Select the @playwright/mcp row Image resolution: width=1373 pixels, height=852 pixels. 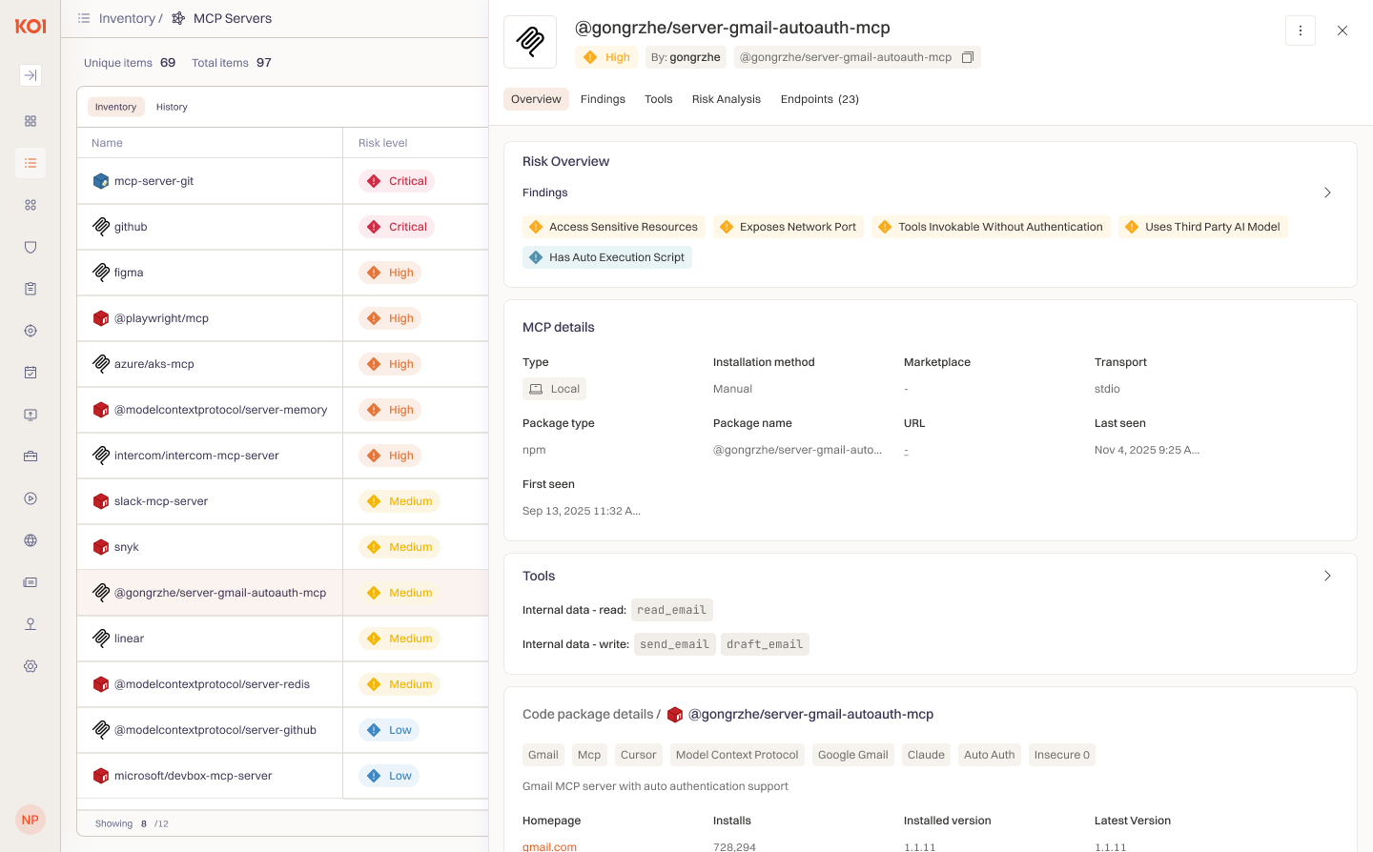[283, 318]
